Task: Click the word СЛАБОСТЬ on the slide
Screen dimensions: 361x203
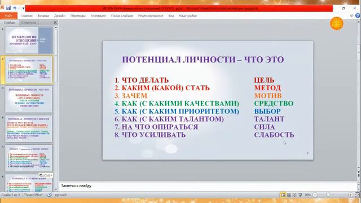Action: click(x=274, y=135)
